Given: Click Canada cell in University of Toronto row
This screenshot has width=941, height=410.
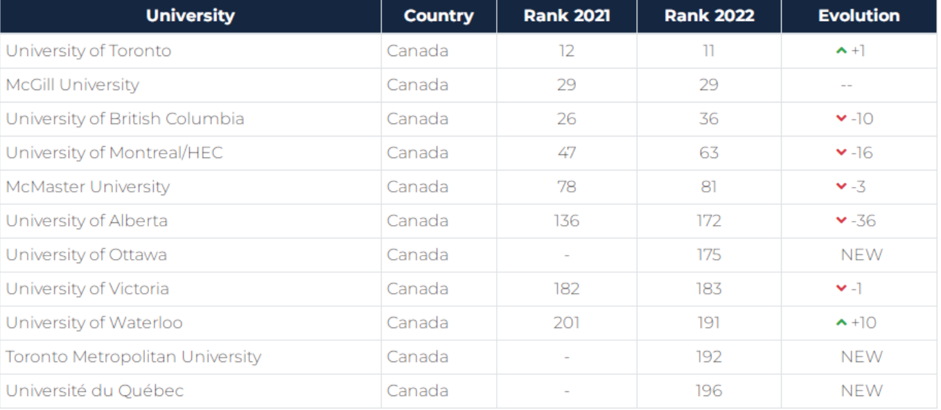Looking at the screenshot, I should point(417,51).
